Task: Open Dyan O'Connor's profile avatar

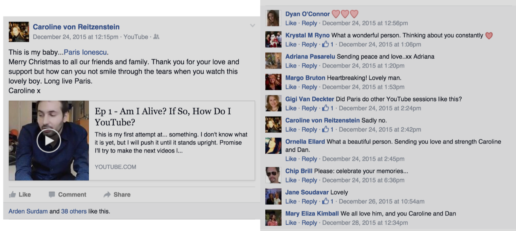Action: (273, 18)
